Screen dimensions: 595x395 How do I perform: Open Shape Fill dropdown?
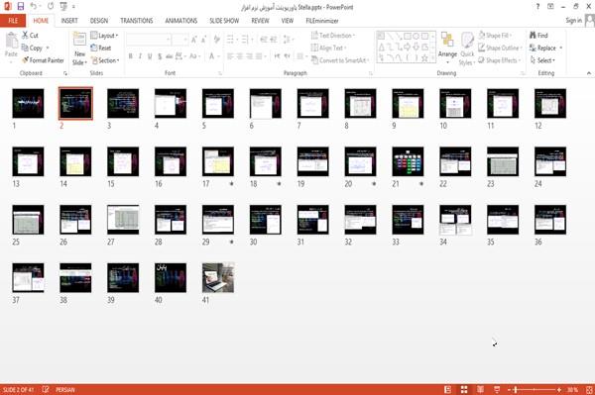point(495,36)
